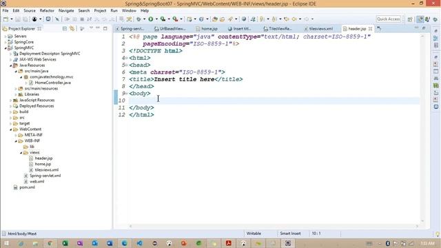Collapse All in Project Explorer
Screen dimensions: 441x248
pos(65,29)
